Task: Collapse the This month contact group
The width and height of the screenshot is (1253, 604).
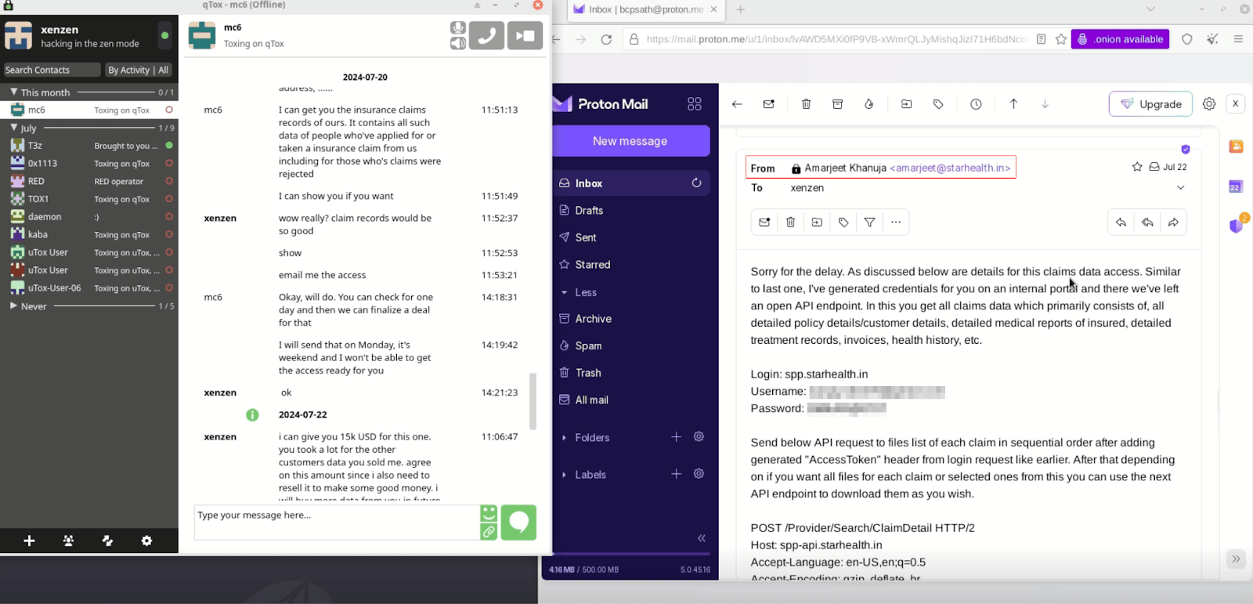Action: (x=13, y=92)
